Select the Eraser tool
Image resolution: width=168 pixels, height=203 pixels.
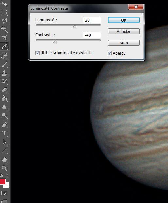4,90
